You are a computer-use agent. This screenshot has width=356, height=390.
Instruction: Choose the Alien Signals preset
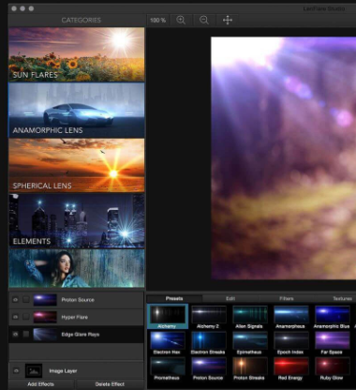pos(249,317)
